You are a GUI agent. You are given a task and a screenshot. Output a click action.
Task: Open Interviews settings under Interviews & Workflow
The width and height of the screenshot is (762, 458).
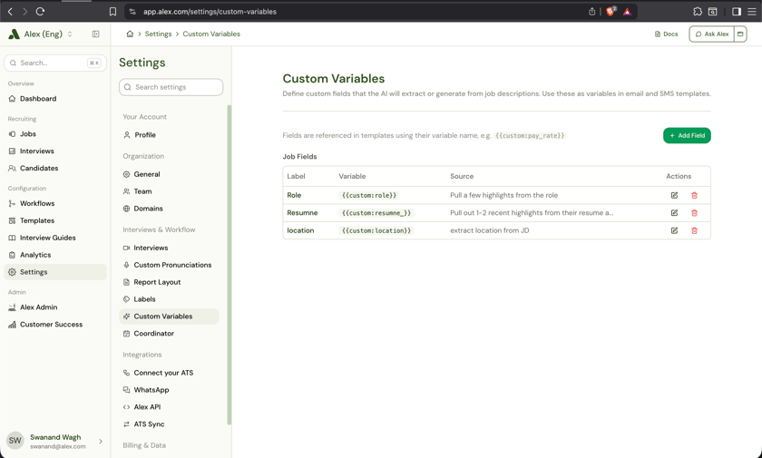pyautogui.click(x=169, y=248)
